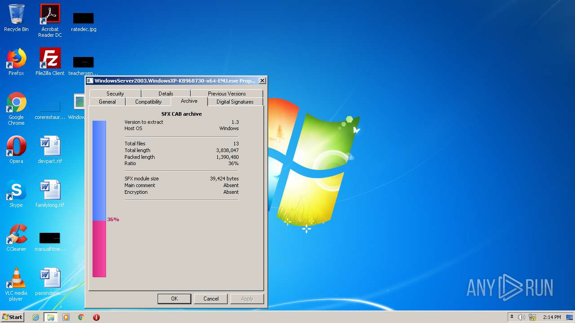Launch Acrobat Reader DC shortcut
The height and width of the screenshot is (323, 575).
tap(50, 21)
